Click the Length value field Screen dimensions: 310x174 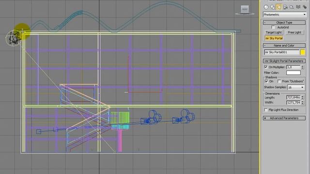coord(294,98)
